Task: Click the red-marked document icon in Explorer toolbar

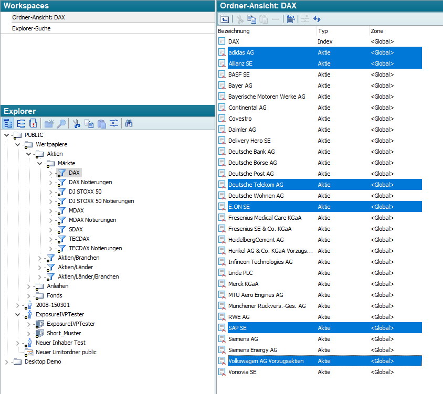Action: [x=33, y=124]
